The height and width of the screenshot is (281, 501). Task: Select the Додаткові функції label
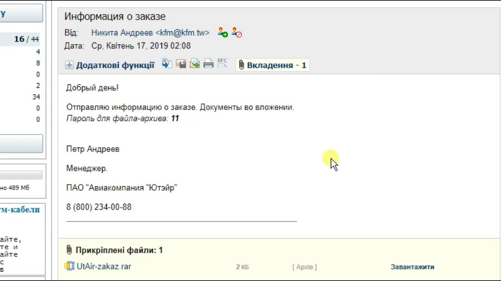[115, 65]
